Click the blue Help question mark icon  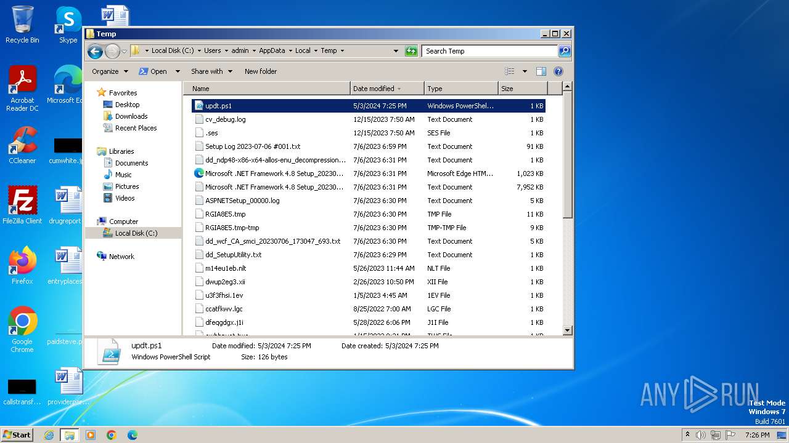click(558, 71)
